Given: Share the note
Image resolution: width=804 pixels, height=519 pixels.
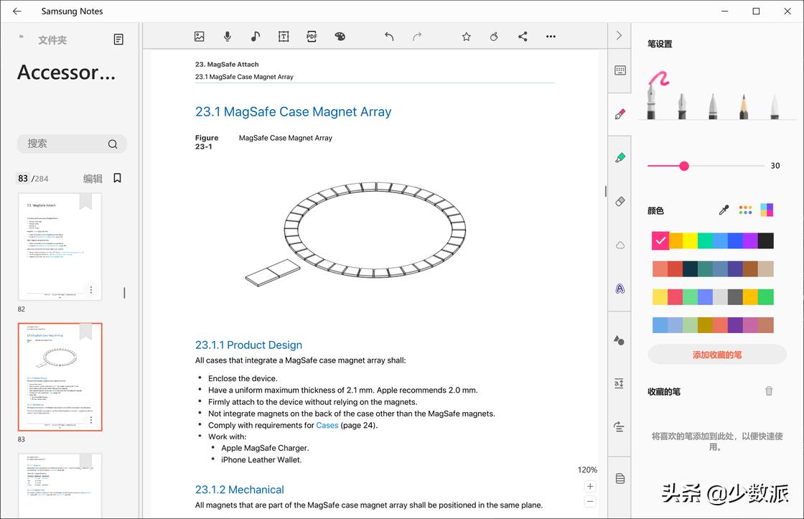Looking at the screenshot, I should (523, 37).
